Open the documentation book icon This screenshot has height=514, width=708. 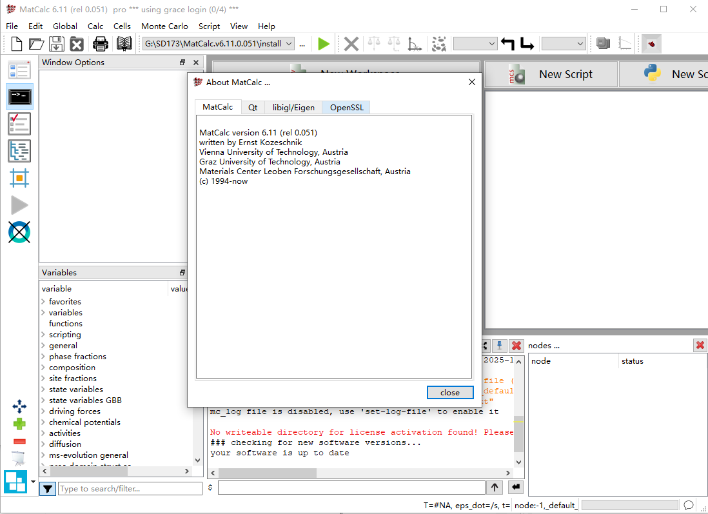124,44
